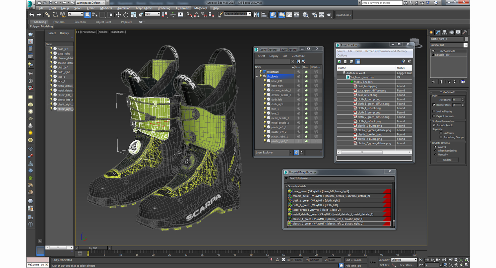Activate the Select and Scale tool

coord(133,15)
